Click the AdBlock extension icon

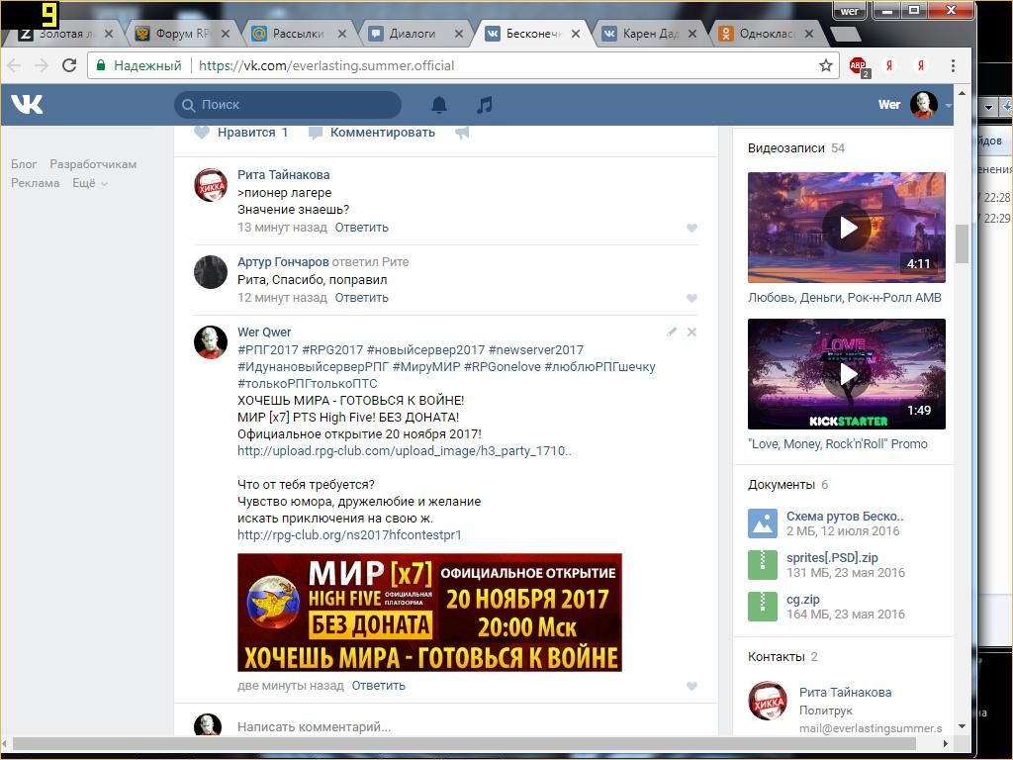pyautogui.click(x=858, y=65)
